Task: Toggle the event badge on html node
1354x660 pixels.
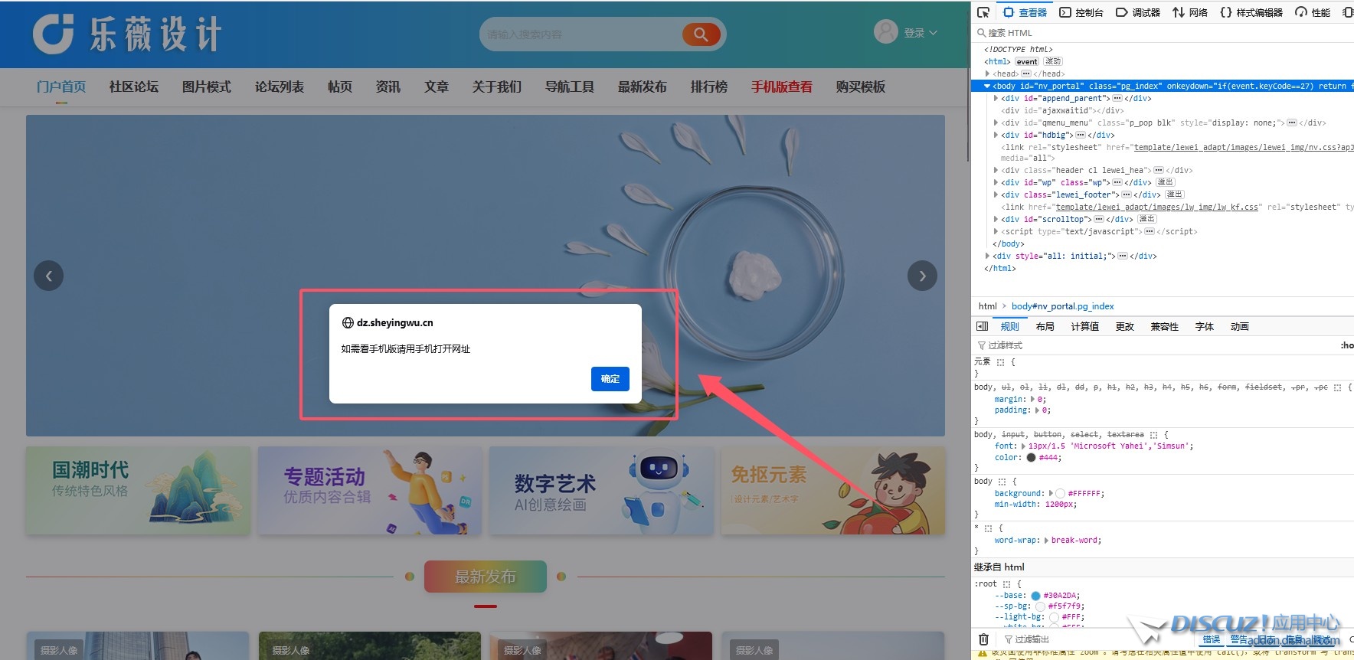Action: coord(1027,62)
